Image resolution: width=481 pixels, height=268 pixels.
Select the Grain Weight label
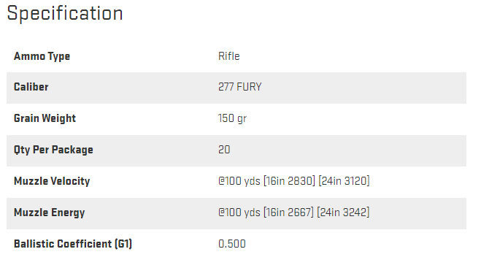coord(45,118)
